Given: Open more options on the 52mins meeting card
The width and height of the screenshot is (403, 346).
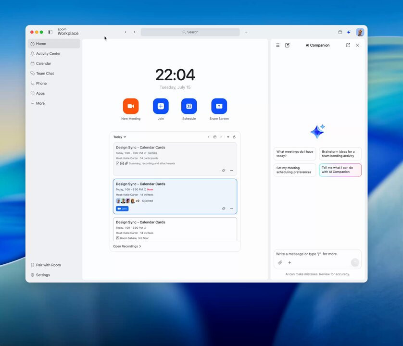Looking at the screenshot, I should tap(232, 170).
